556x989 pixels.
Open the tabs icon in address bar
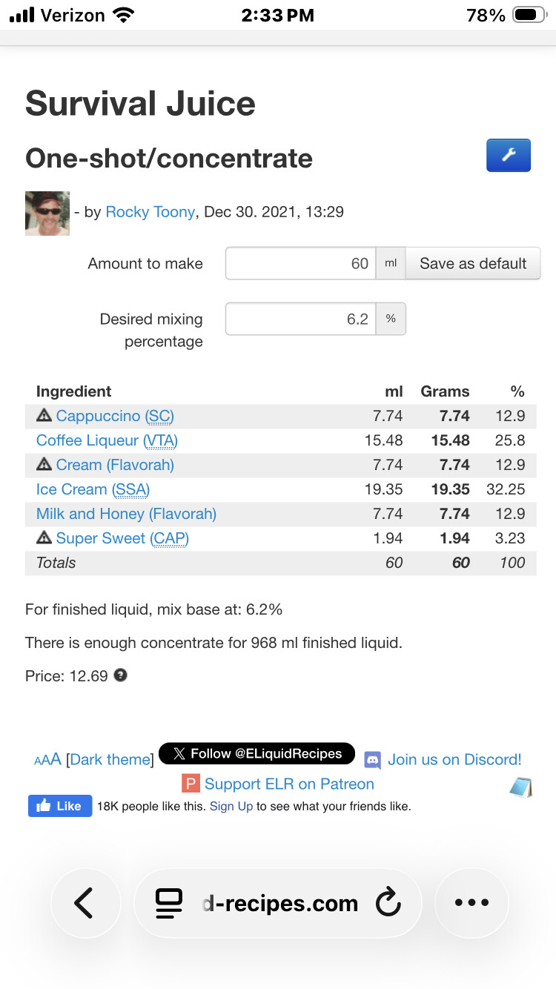169,903
